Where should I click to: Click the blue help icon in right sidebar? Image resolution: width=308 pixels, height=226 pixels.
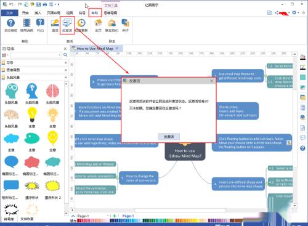(x=302, y=148)
